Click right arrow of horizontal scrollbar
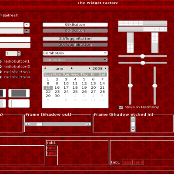Viewport: 174px width, 174px height. click(x=88, y=124)
